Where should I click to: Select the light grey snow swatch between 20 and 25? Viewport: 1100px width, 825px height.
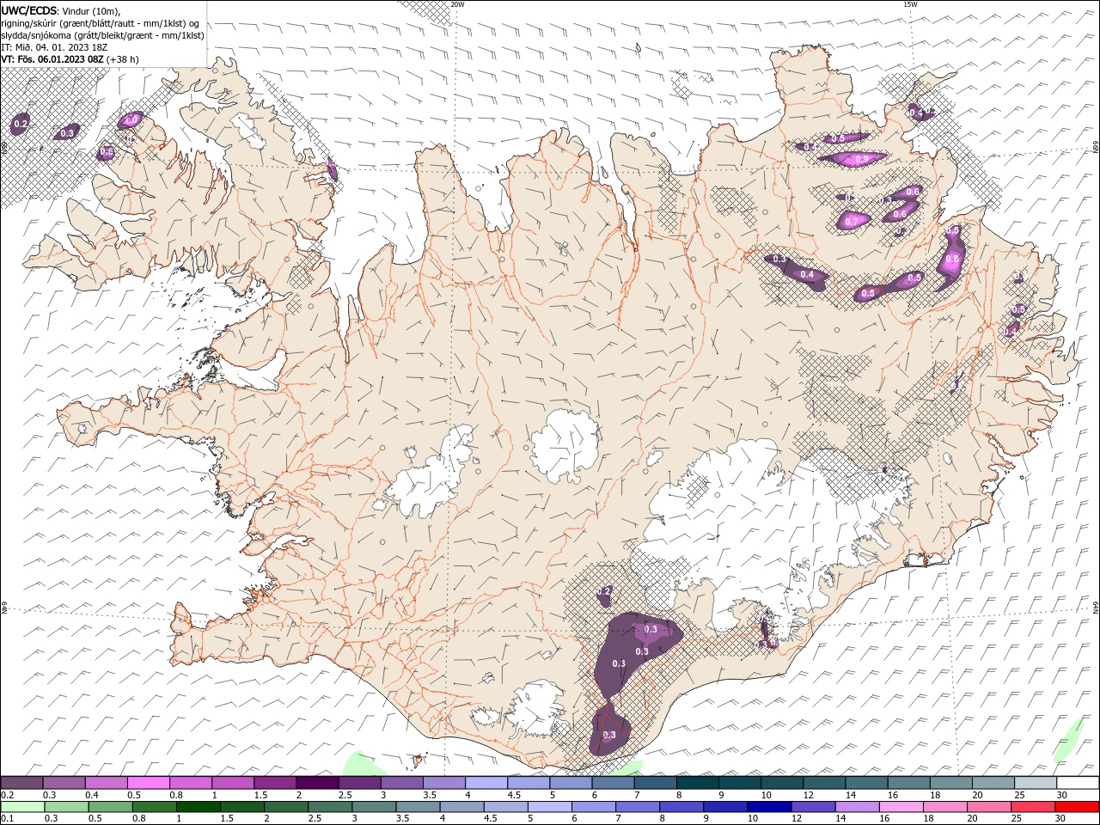coord(993,783)
